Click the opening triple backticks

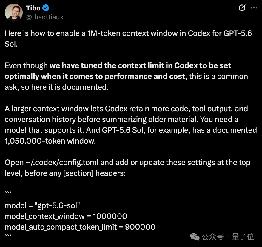tap(8, 193)
